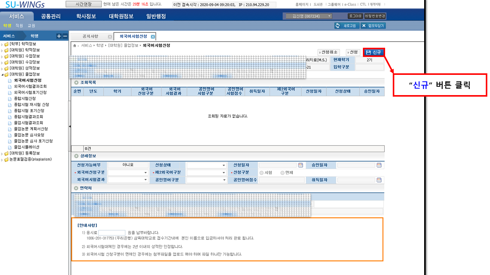Collapse all tree nodes with minus icon

(65, 36)
